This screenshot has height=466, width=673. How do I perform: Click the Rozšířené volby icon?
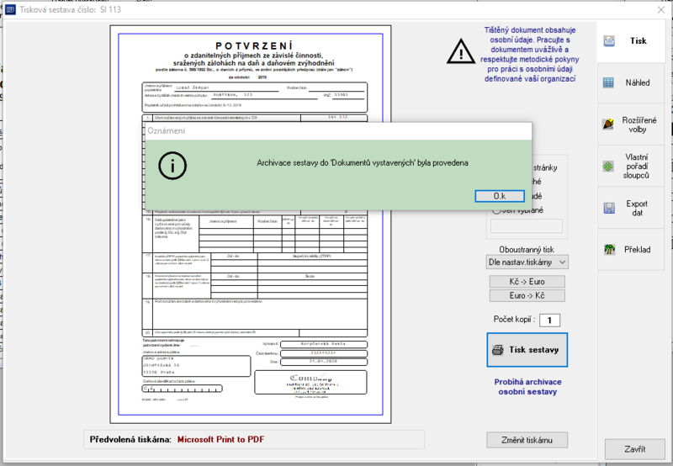(608, 124)
